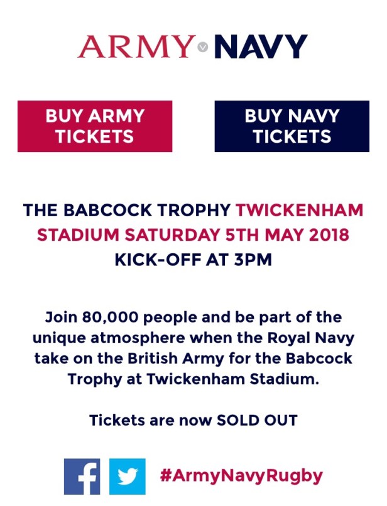Click the Facebook icon
This screenshot has height=506, width=387.
click(x=82, y=476)
